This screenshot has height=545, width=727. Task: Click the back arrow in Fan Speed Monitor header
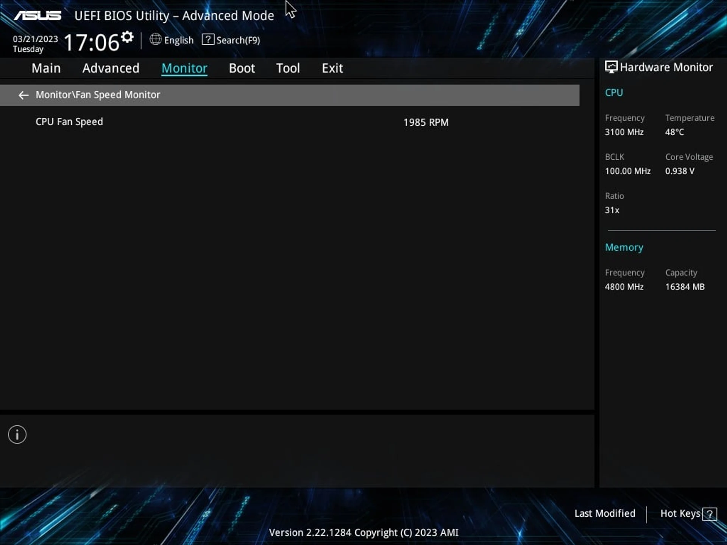pyautogui.click(x=23, y=95)
